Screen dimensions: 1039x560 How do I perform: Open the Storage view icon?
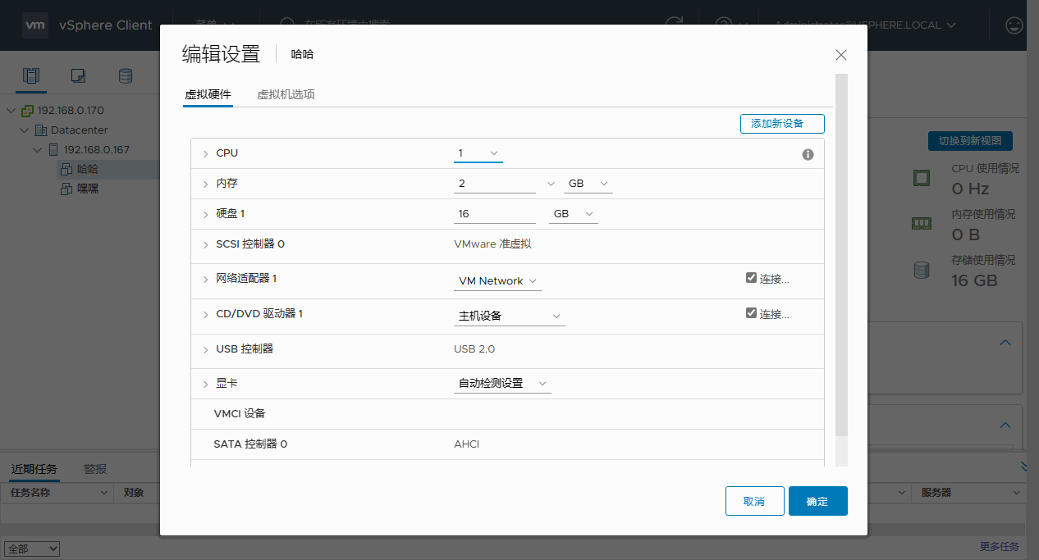126,76
